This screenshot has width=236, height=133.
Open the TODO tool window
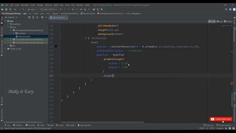[x=41, y=125]
